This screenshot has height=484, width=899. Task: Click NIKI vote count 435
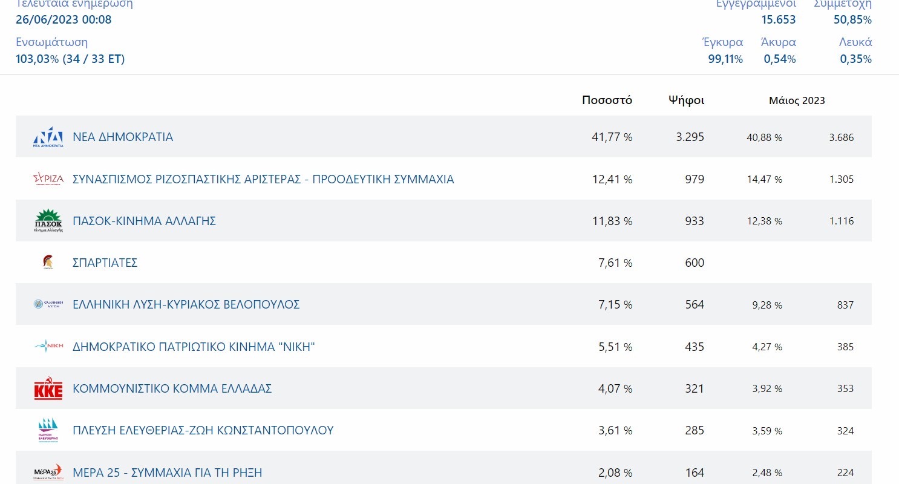coord(695,347)
